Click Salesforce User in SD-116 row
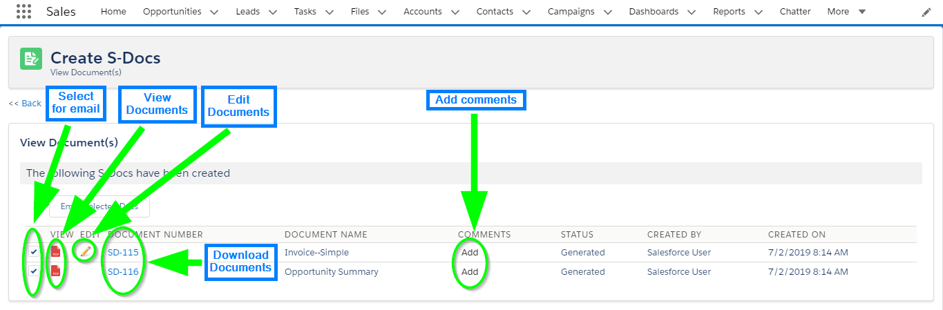The height and width of the screenshot is (310, 943). [679, 271]
